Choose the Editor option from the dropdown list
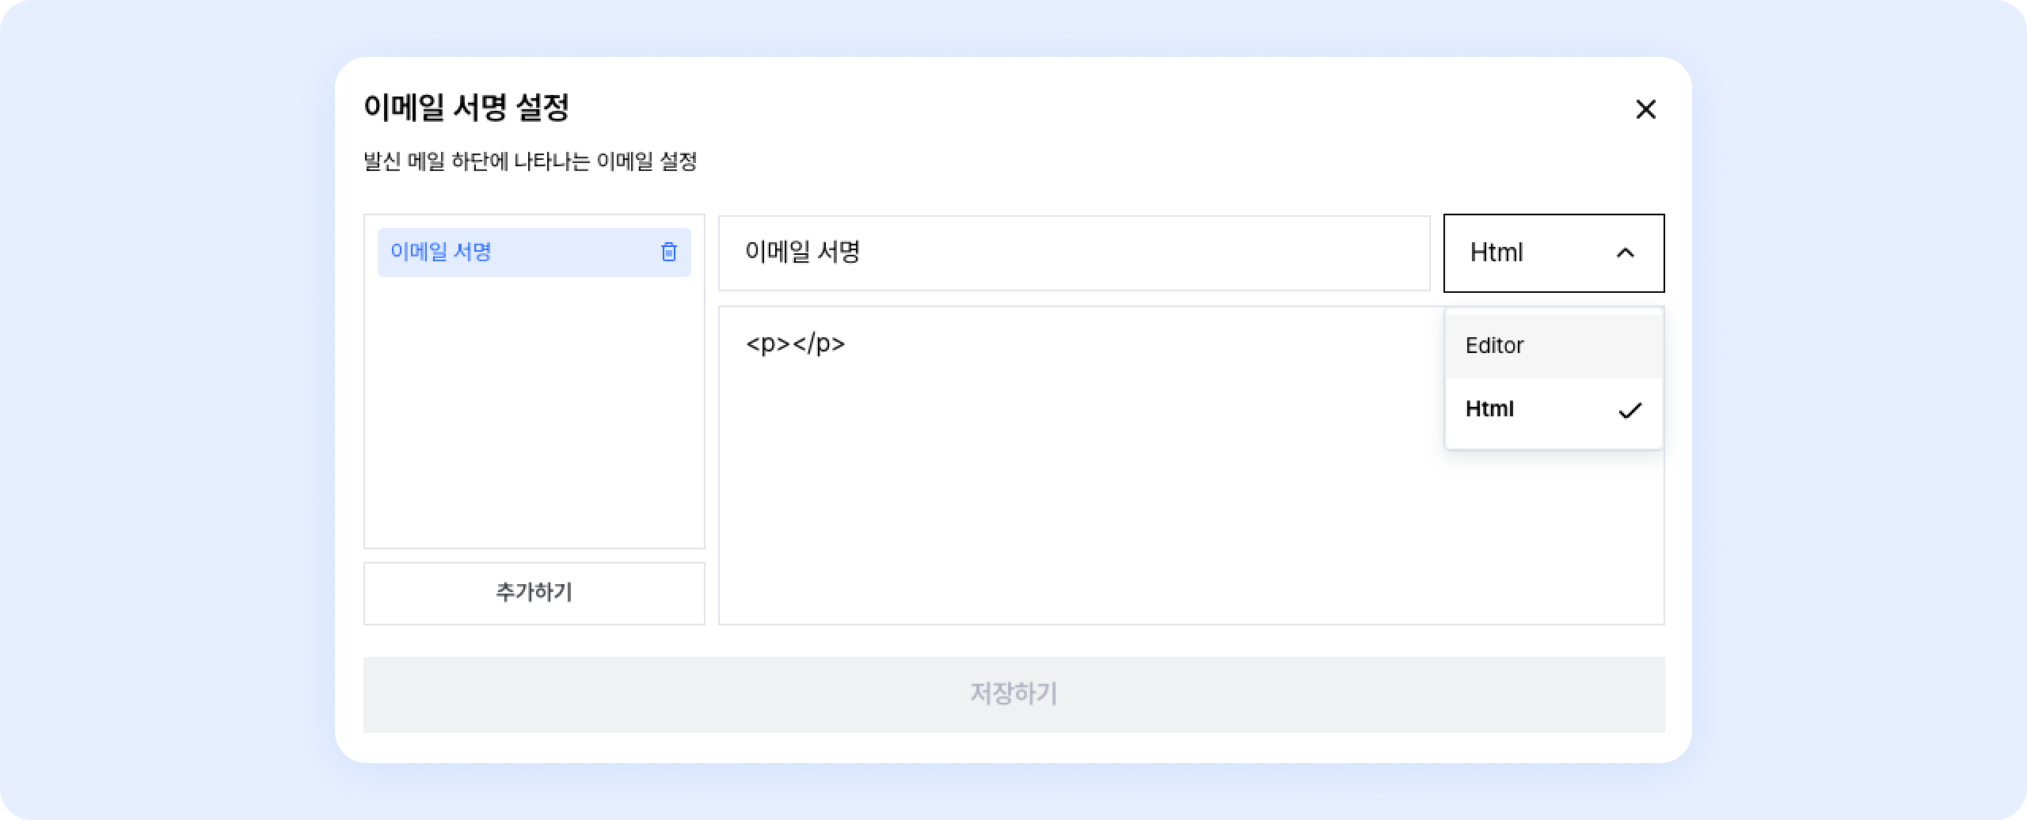2027x820 pixels. [1494, 346]
